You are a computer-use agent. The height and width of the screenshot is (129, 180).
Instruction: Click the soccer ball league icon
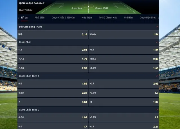[x=20, y=3]
